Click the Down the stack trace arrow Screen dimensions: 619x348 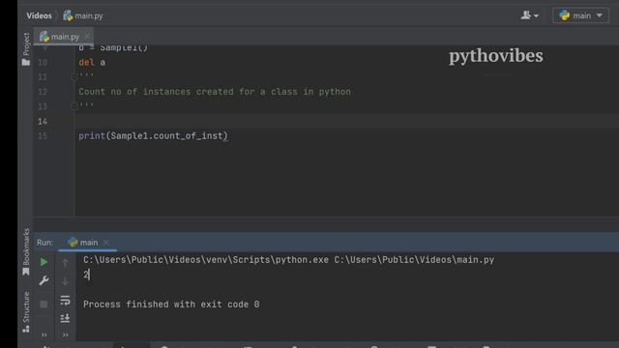(65, 281)
